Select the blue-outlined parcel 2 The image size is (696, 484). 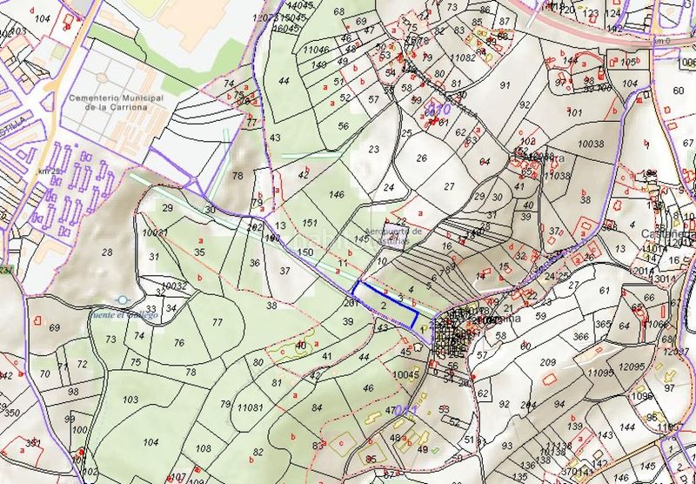click(385, 305)
